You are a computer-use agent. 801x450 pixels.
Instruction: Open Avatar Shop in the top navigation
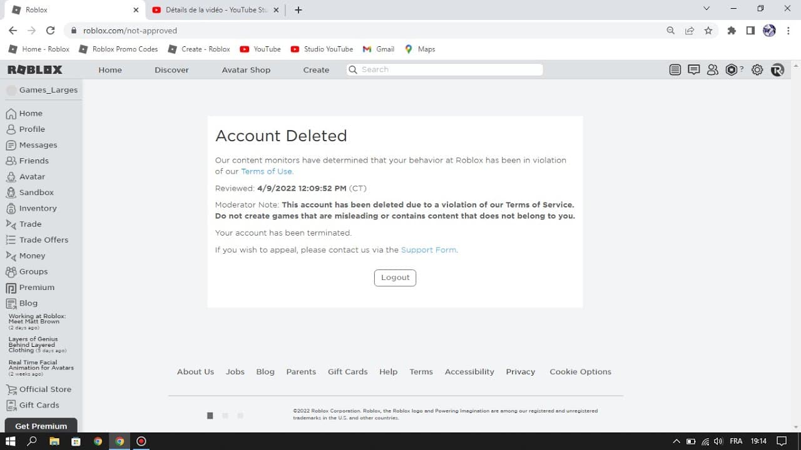coord(246,70)
